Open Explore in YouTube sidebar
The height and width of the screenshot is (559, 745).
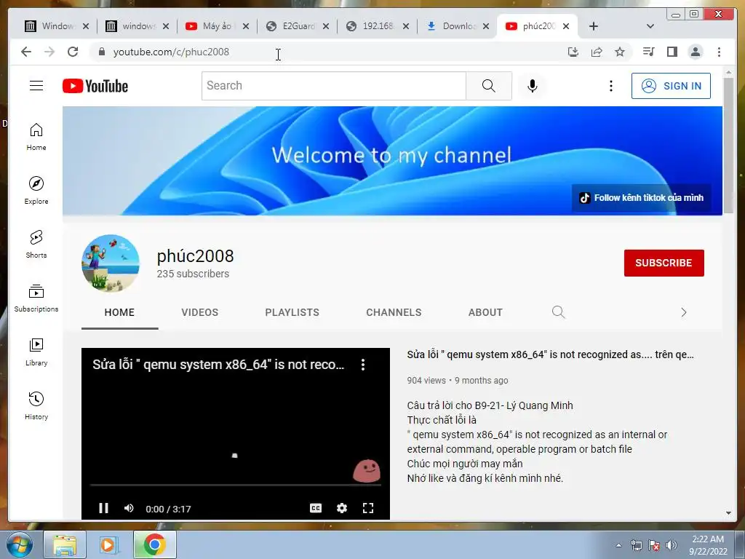coord(36,190)
